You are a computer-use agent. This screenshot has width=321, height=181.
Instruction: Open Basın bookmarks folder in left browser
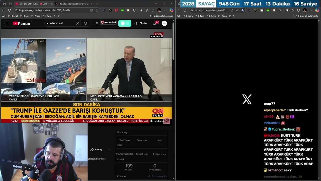pos(24,16)
